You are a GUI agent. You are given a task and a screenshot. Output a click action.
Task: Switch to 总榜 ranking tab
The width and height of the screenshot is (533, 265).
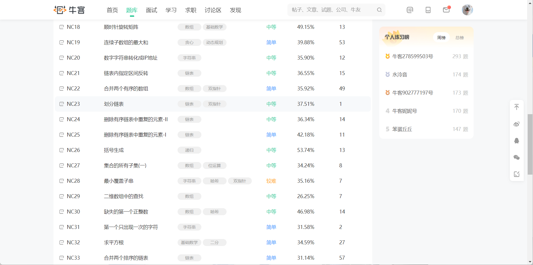click(x=459, y=37)
